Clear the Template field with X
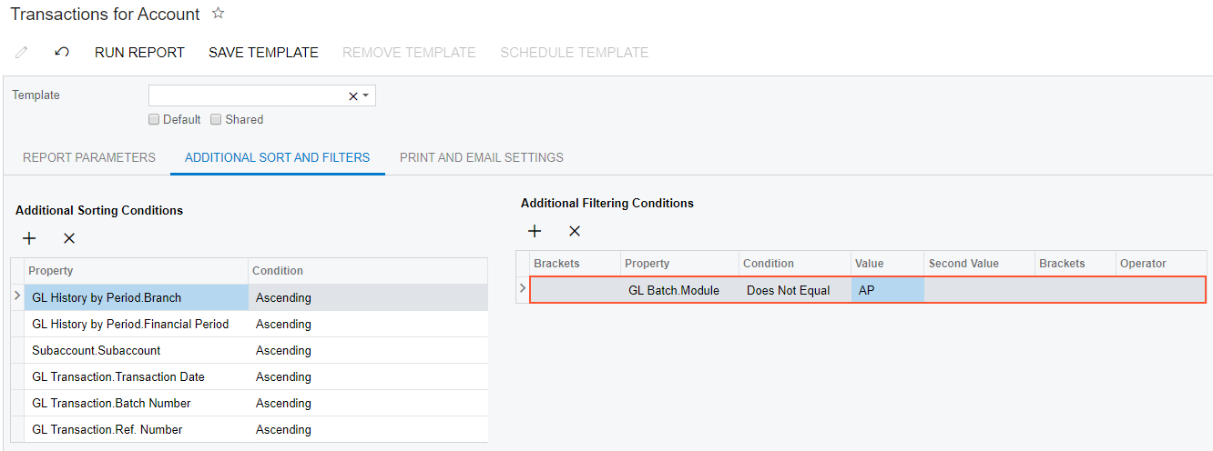The image size is (1213, 451). click(x=353, y=96)
